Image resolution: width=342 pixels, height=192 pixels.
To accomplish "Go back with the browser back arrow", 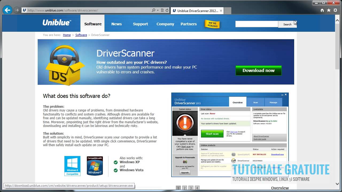I will [7, 10].
